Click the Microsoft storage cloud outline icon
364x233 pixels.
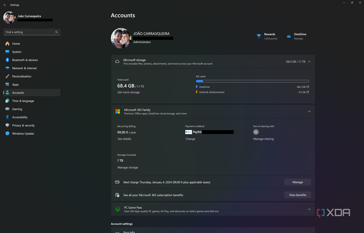(117, 61)
